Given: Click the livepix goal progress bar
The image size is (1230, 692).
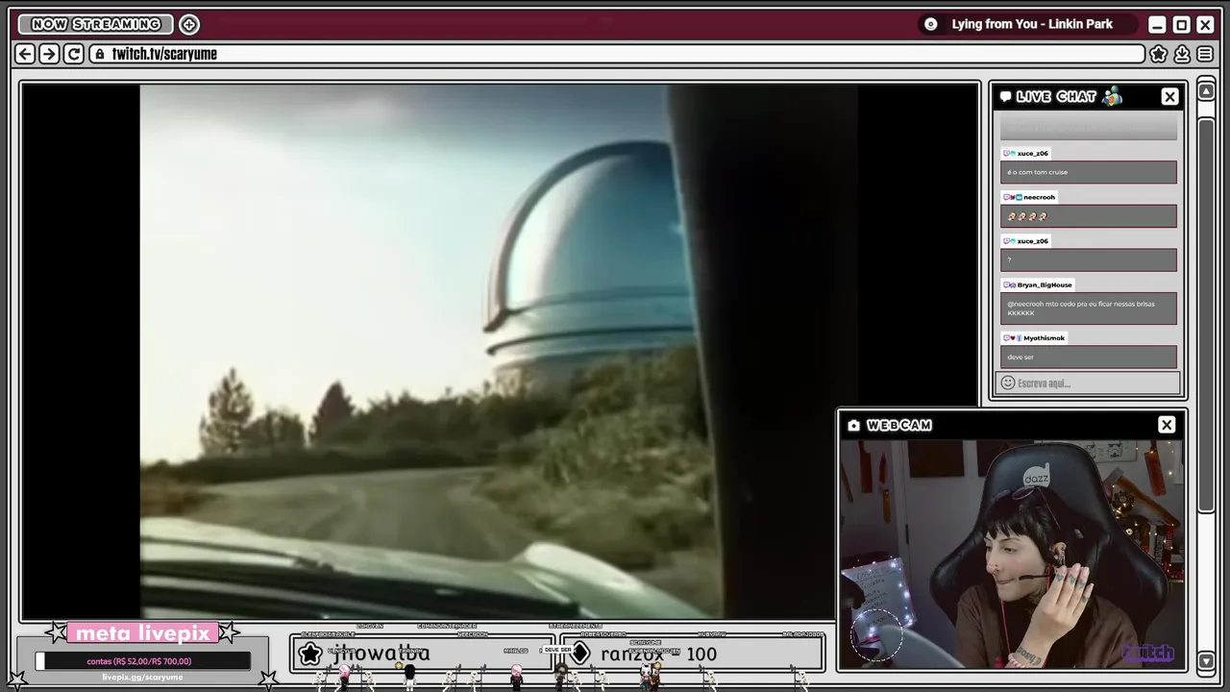Looking at the screenshot, I should tap(142, 661).
